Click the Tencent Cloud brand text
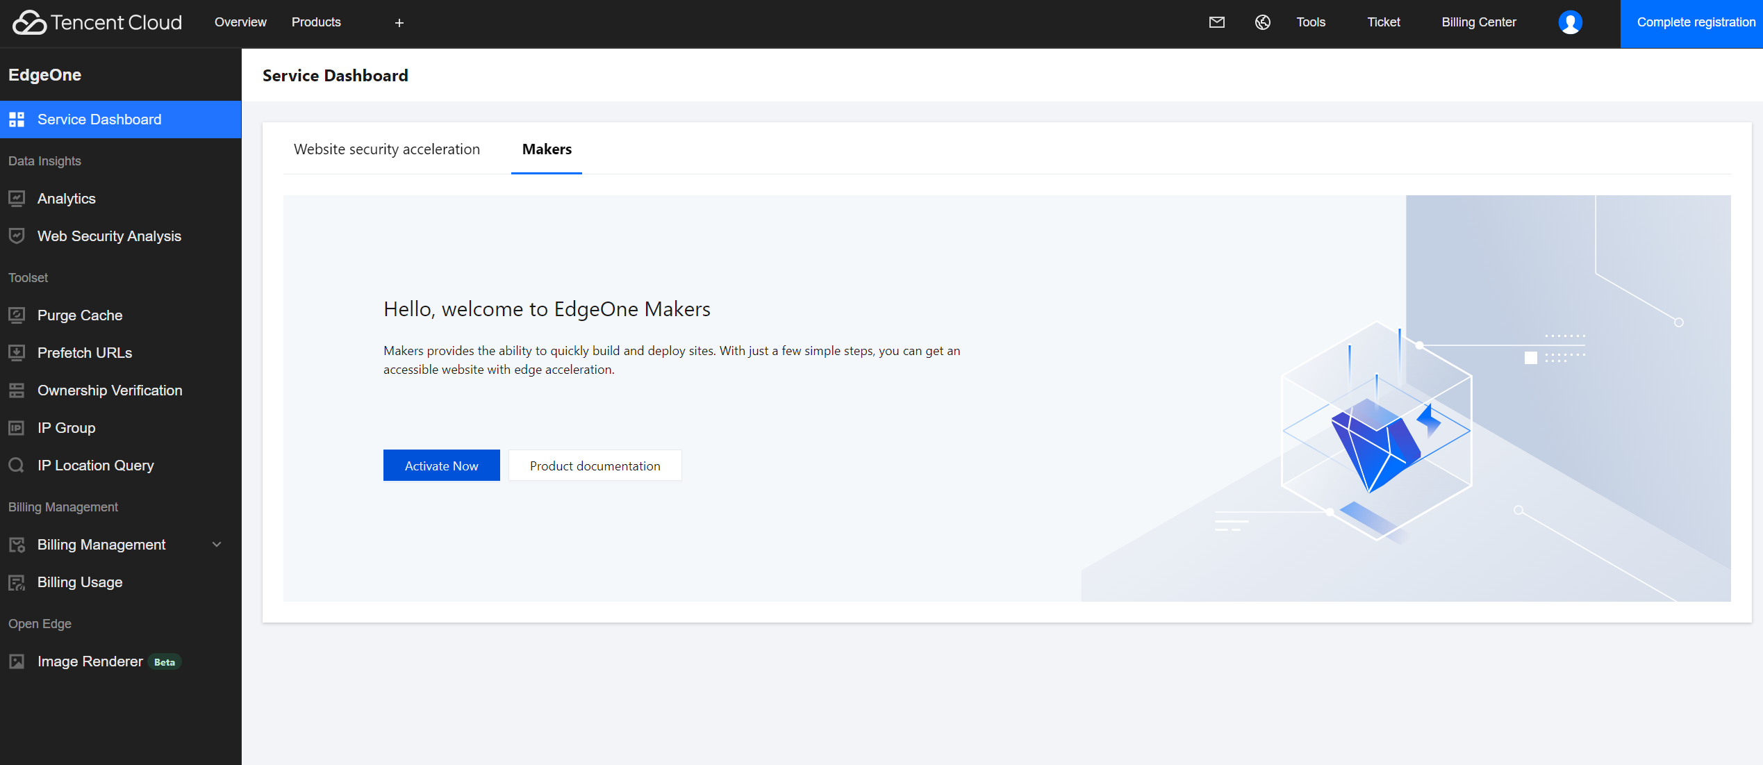The width and height of the screenshot is (1763, 765). [x=116, y=22]
